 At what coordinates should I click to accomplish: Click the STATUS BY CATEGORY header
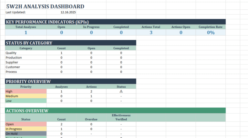tap(70, 43)
